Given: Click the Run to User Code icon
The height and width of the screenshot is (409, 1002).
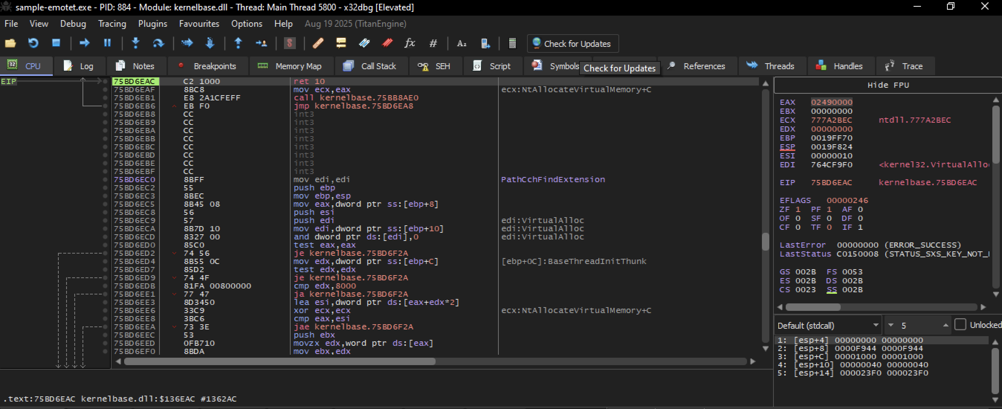Looking at the screenshot, I should (x=261, y=43).
